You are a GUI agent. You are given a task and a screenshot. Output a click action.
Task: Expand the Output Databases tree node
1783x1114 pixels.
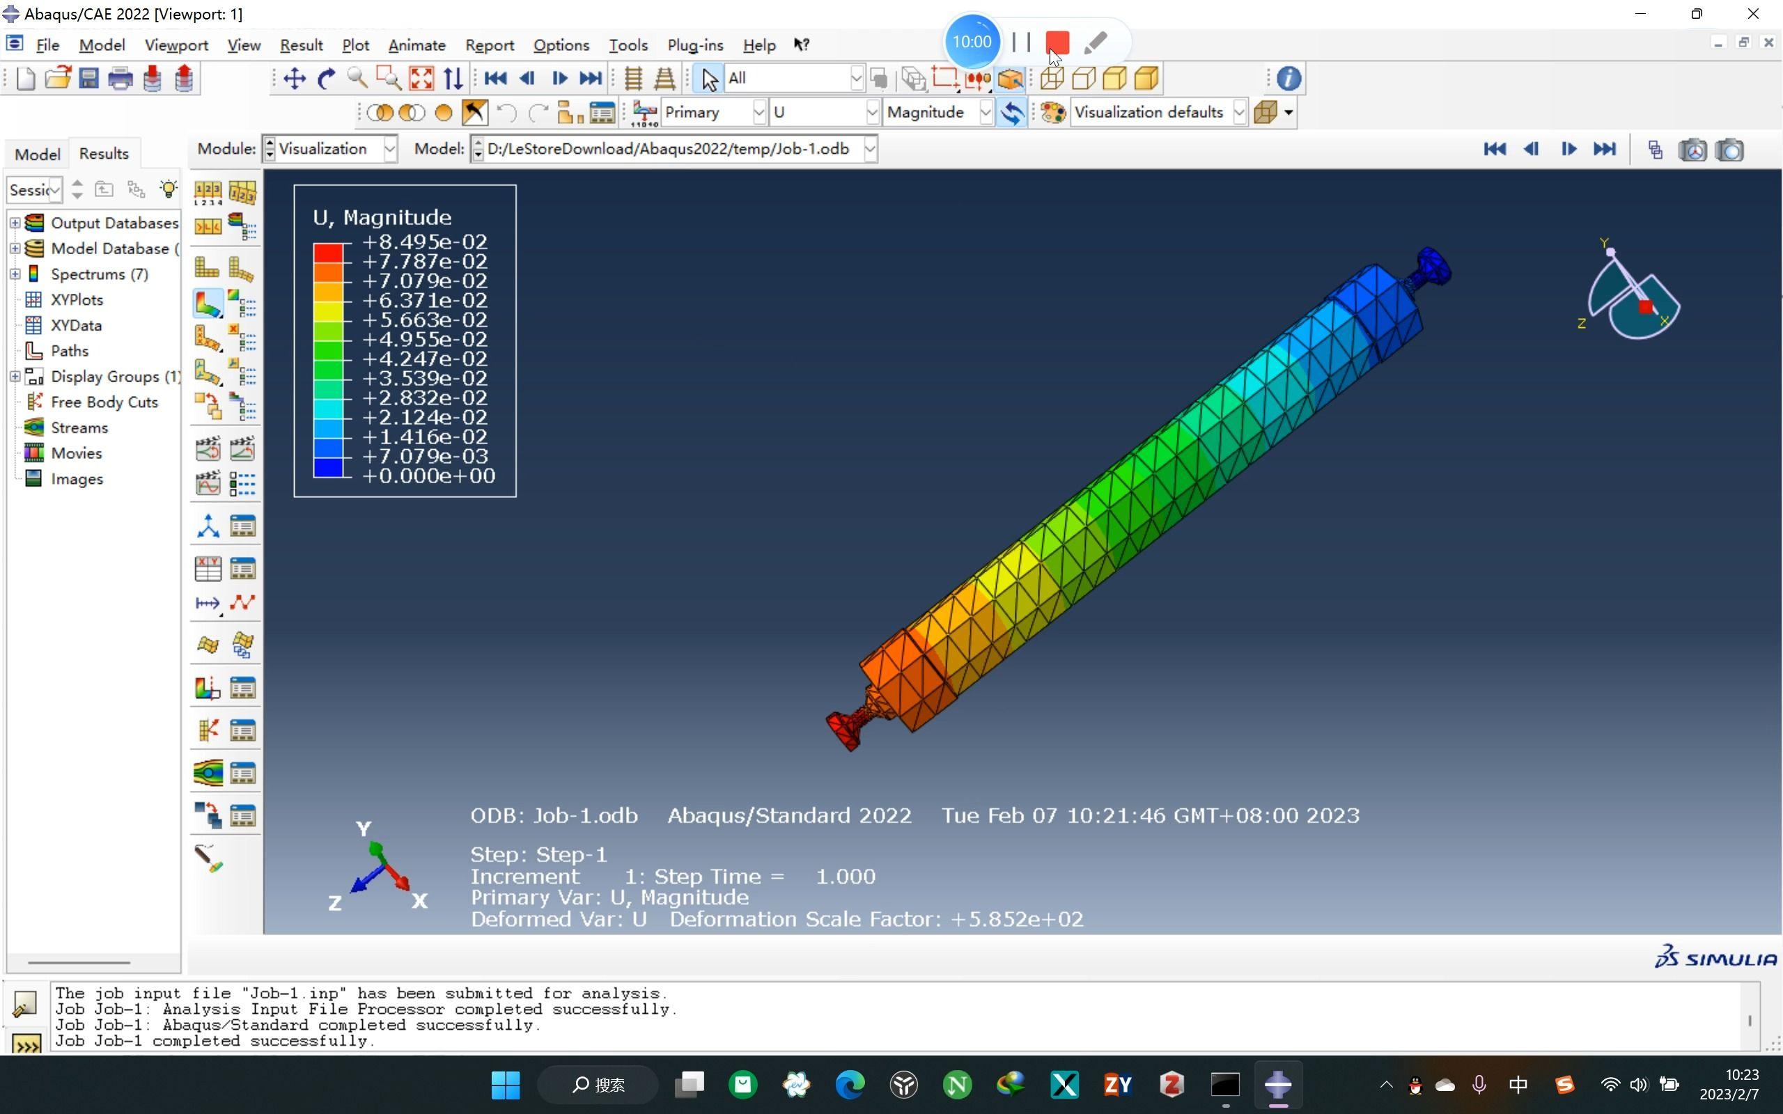[15, 223]
